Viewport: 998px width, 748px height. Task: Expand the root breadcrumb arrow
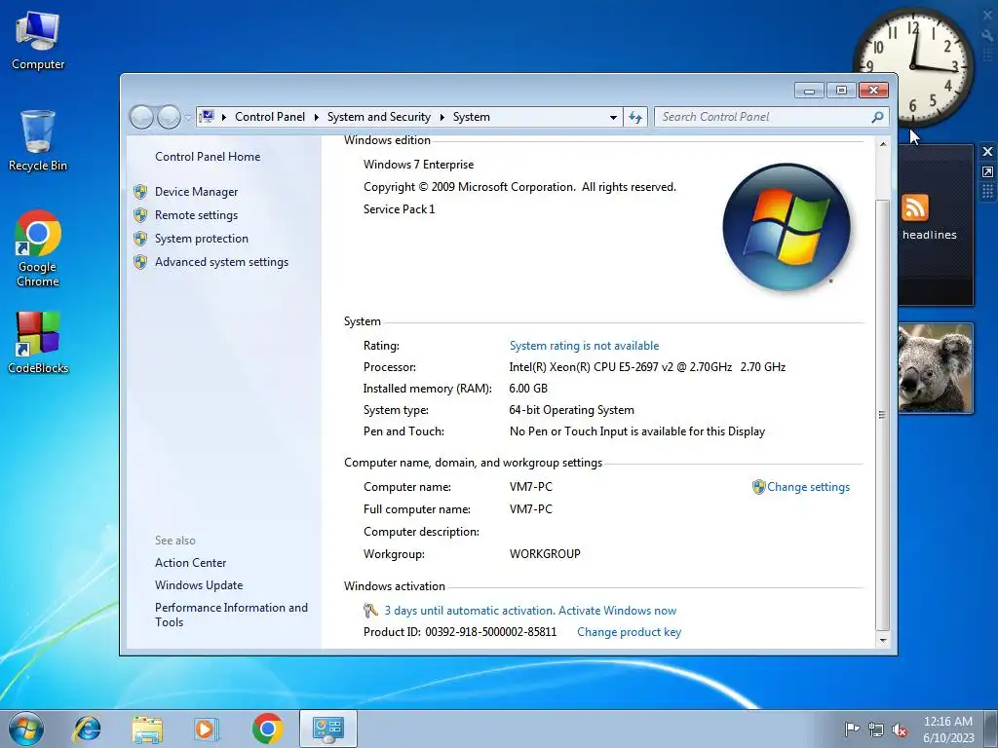pos(224,117)
